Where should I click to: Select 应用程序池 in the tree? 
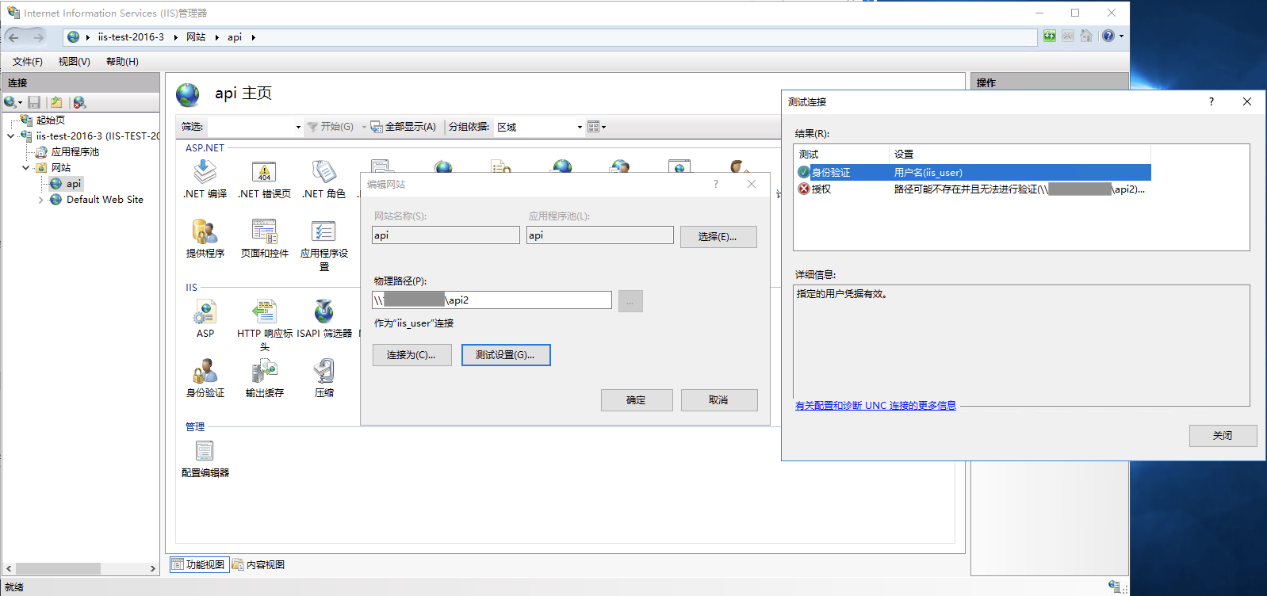click(x=75, y=152)
